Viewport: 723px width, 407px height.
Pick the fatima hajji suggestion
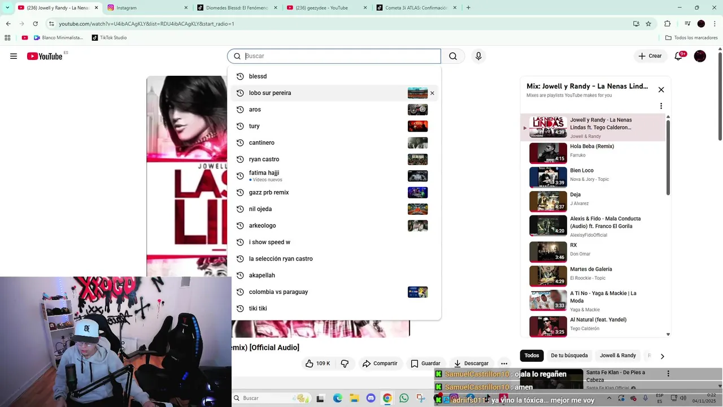pos(334,176)
